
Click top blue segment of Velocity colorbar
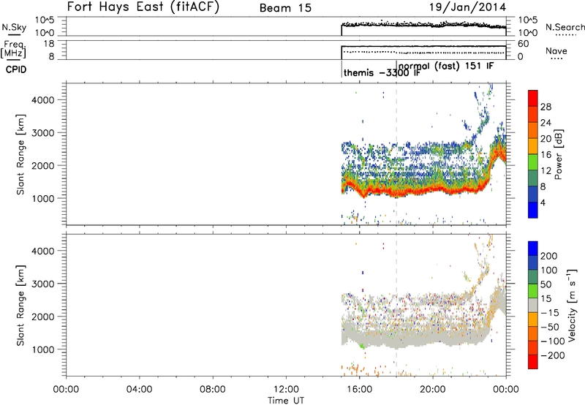click(533, 249)
